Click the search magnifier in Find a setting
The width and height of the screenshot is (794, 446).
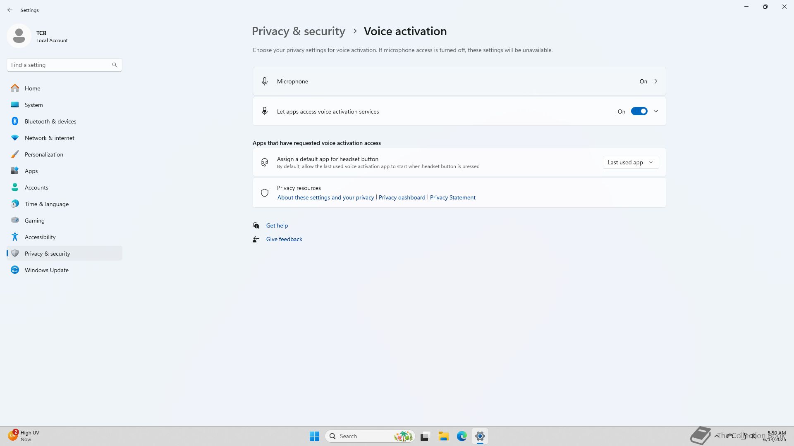[x=115, y=65]
